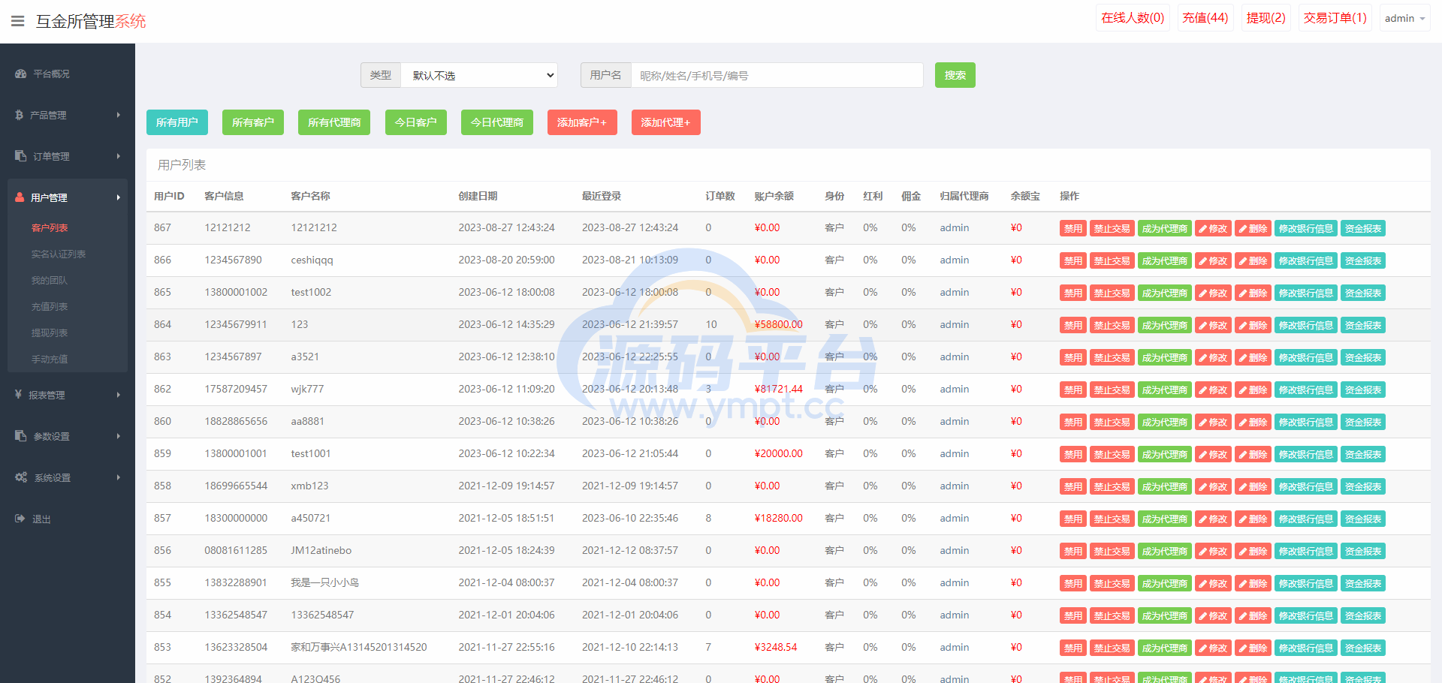The width and height of the screenshot is (1442, 683).
Task: Click 成为代理商 for user 856
Action: [x=1165, y=552]
